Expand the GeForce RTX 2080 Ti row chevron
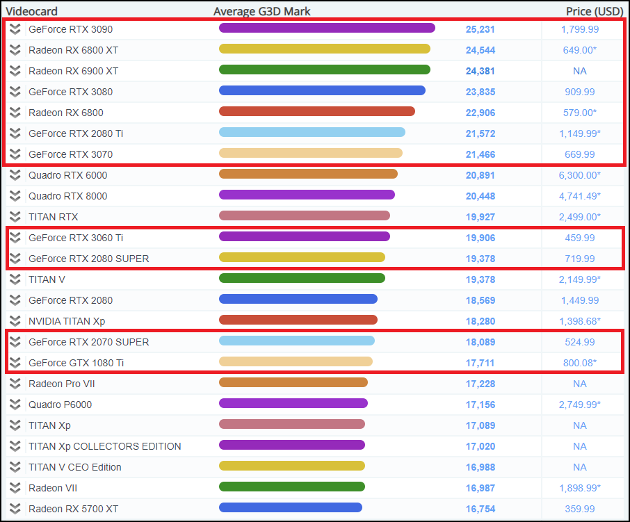Image resolution: width=630 pixels, height=522 pixels. pyautogui.click(x=15, y=133)
